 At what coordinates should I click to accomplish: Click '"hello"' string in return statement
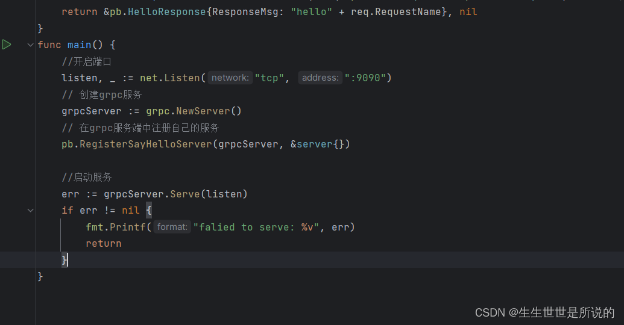coord(311,12)
